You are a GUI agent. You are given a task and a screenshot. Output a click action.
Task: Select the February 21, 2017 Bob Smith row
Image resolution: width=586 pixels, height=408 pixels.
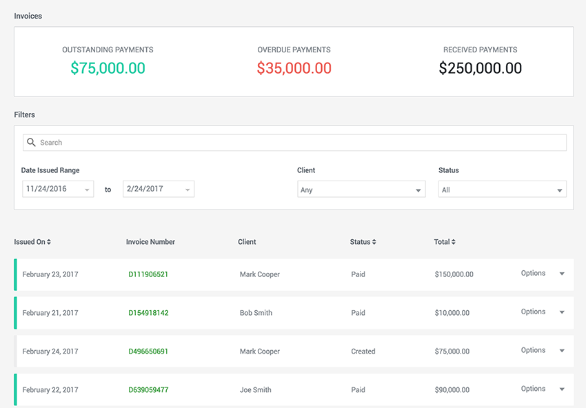[294, 313]
